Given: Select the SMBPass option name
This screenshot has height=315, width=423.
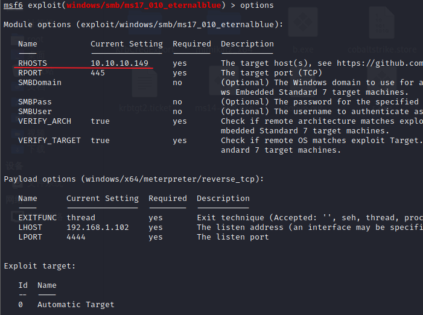Looking at the screenshot, I should click(x=35, y=102).
